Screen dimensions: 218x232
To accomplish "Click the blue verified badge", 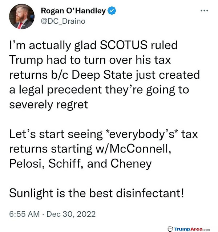I will (112, 11).
